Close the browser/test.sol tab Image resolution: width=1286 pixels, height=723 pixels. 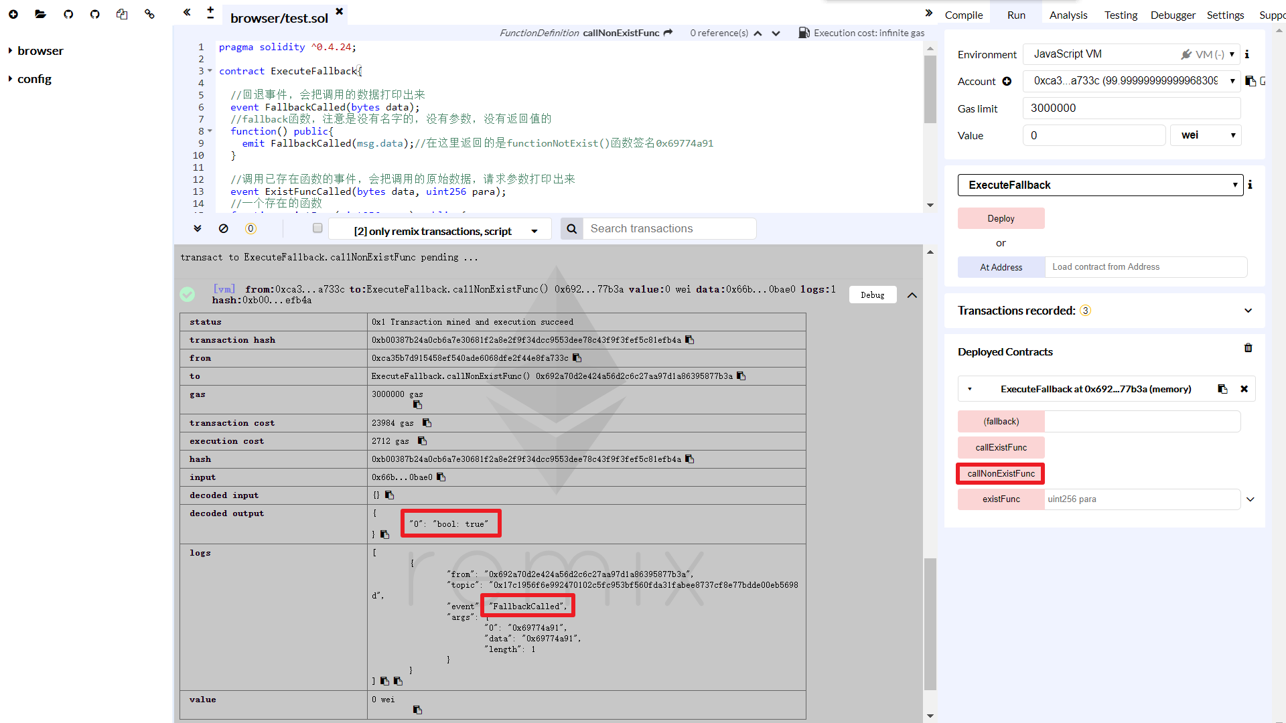(340, 11)
